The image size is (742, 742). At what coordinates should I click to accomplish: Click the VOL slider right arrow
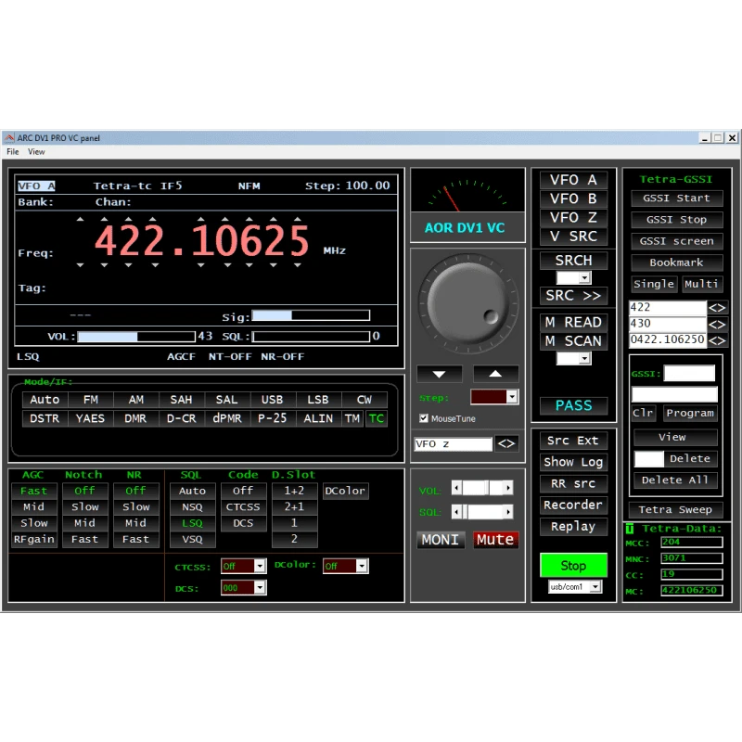[507, 488]
